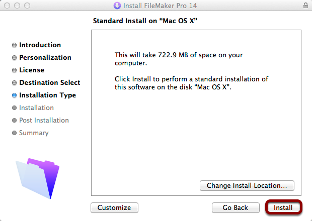Click the '722.9 MB of space' text
The width and height of the screenshot is (312, 221).
(x=187, y=55)
